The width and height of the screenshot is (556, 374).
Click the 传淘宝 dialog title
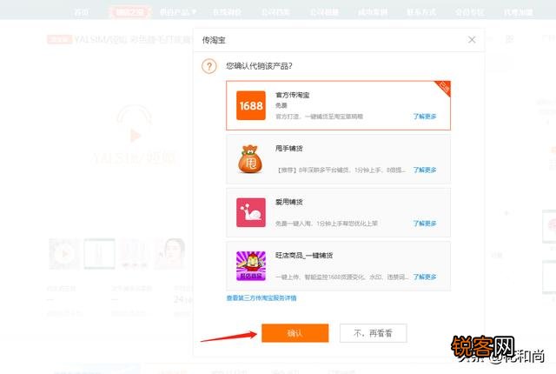coord(214,40)
